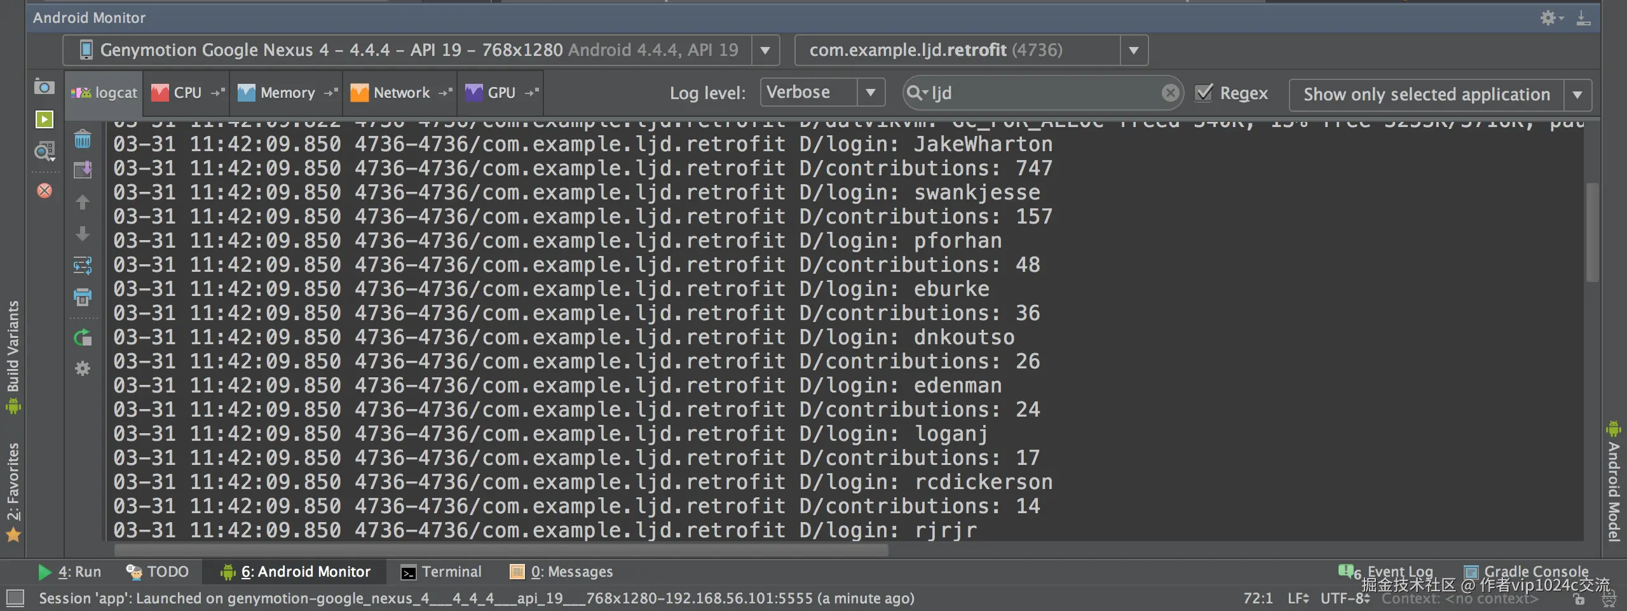This screenshot has height=611, width=1627.
Task: Click the log line with contributions: 747
Action: point(583,168)
